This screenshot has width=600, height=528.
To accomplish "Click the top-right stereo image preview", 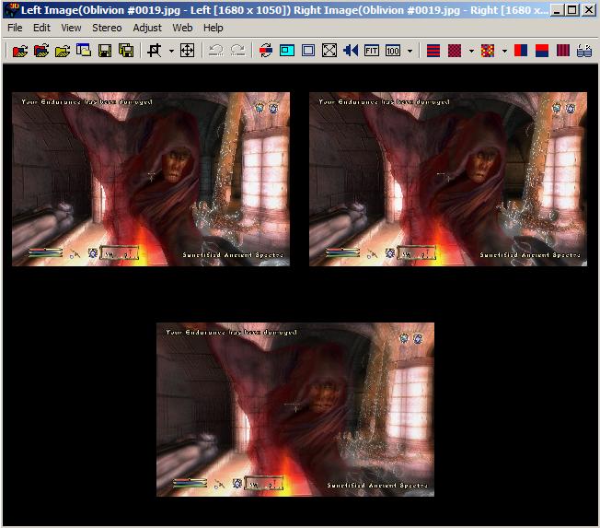I will tap(448, 179).
